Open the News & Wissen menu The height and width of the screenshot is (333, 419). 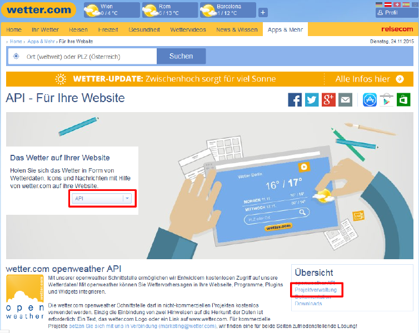(237, 29)
